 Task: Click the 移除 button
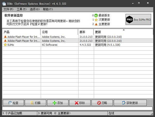[80, 103]
